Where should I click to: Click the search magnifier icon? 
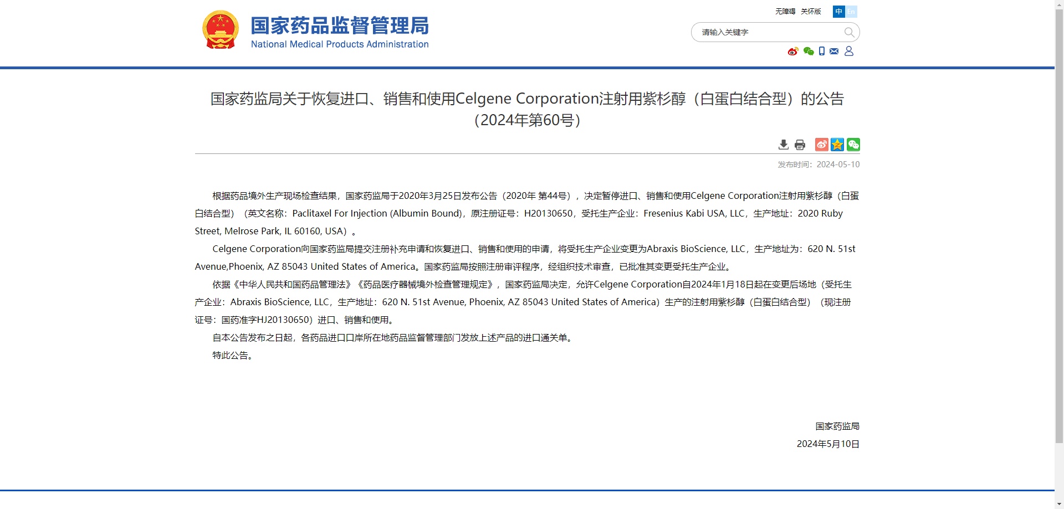pyautogui.click(x=848, y=32)
